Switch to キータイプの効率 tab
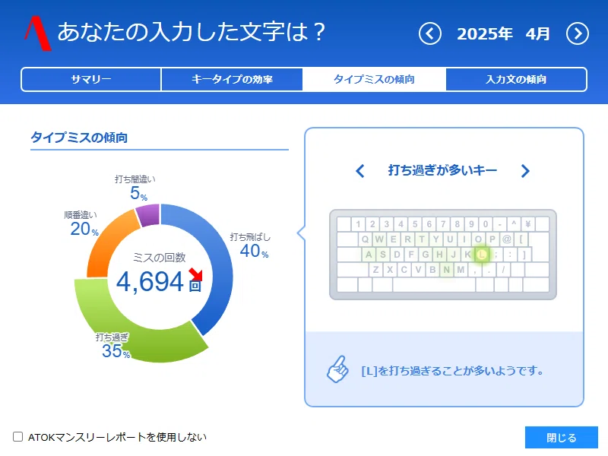This screenshot has height=456, width=608. pyautogui.click(x=232, y=80)
